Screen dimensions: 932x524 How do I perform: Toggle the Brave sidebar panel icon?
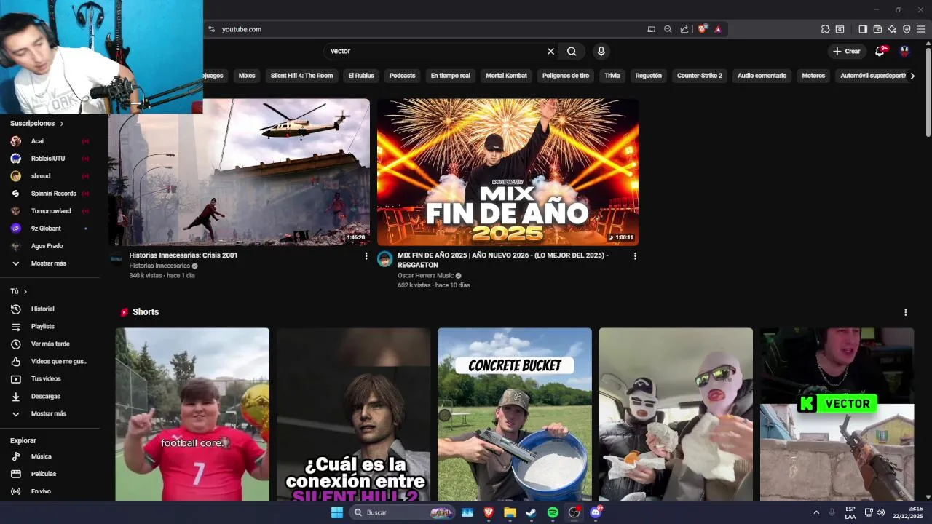tap(863, 29)
